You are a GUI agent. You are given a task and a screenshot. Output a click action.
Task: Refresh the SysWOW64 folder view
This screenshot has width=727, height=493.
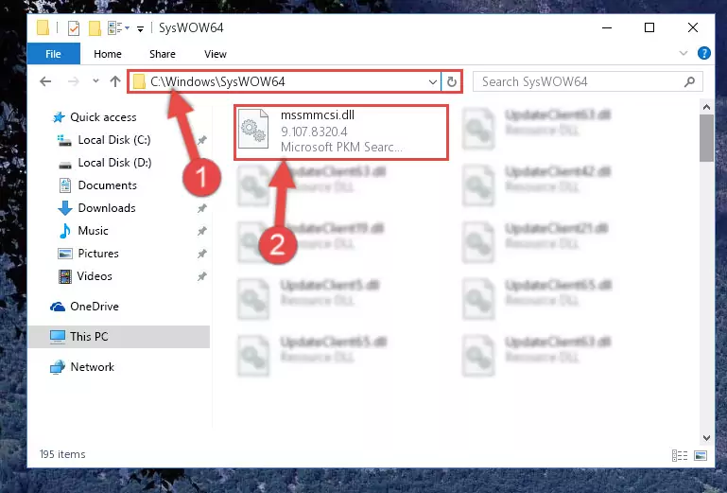[451, 82]
